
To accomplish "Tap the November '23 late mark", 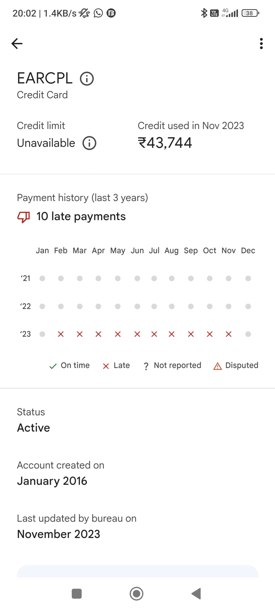I will pyautogui.click(x=228, y=334).
